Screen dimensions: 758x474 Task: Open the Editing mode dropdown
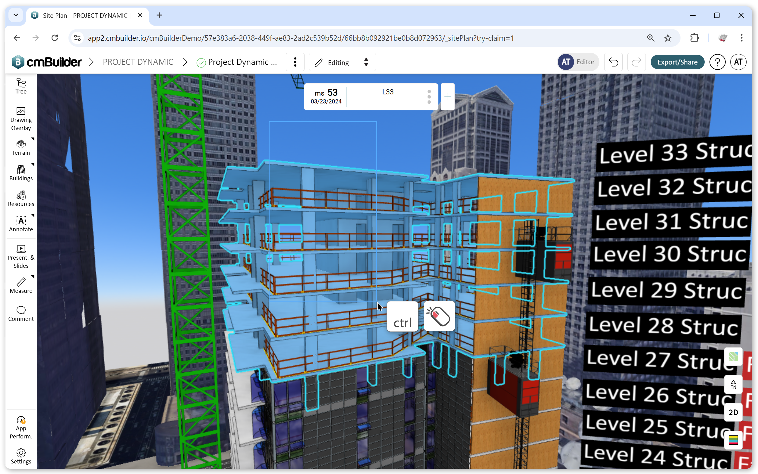click(x=342, y=62)
